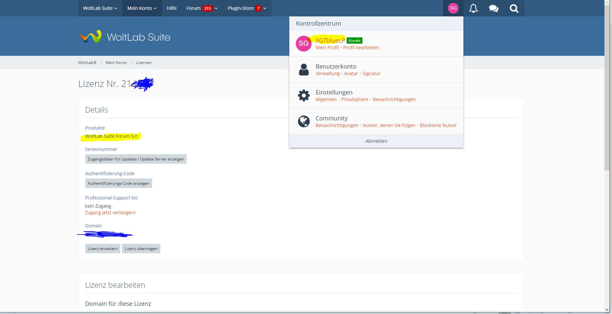Viewport: 612px width, 314px height.
Task: Click the Lizenz erweitern button
Action: coord(103,249)
